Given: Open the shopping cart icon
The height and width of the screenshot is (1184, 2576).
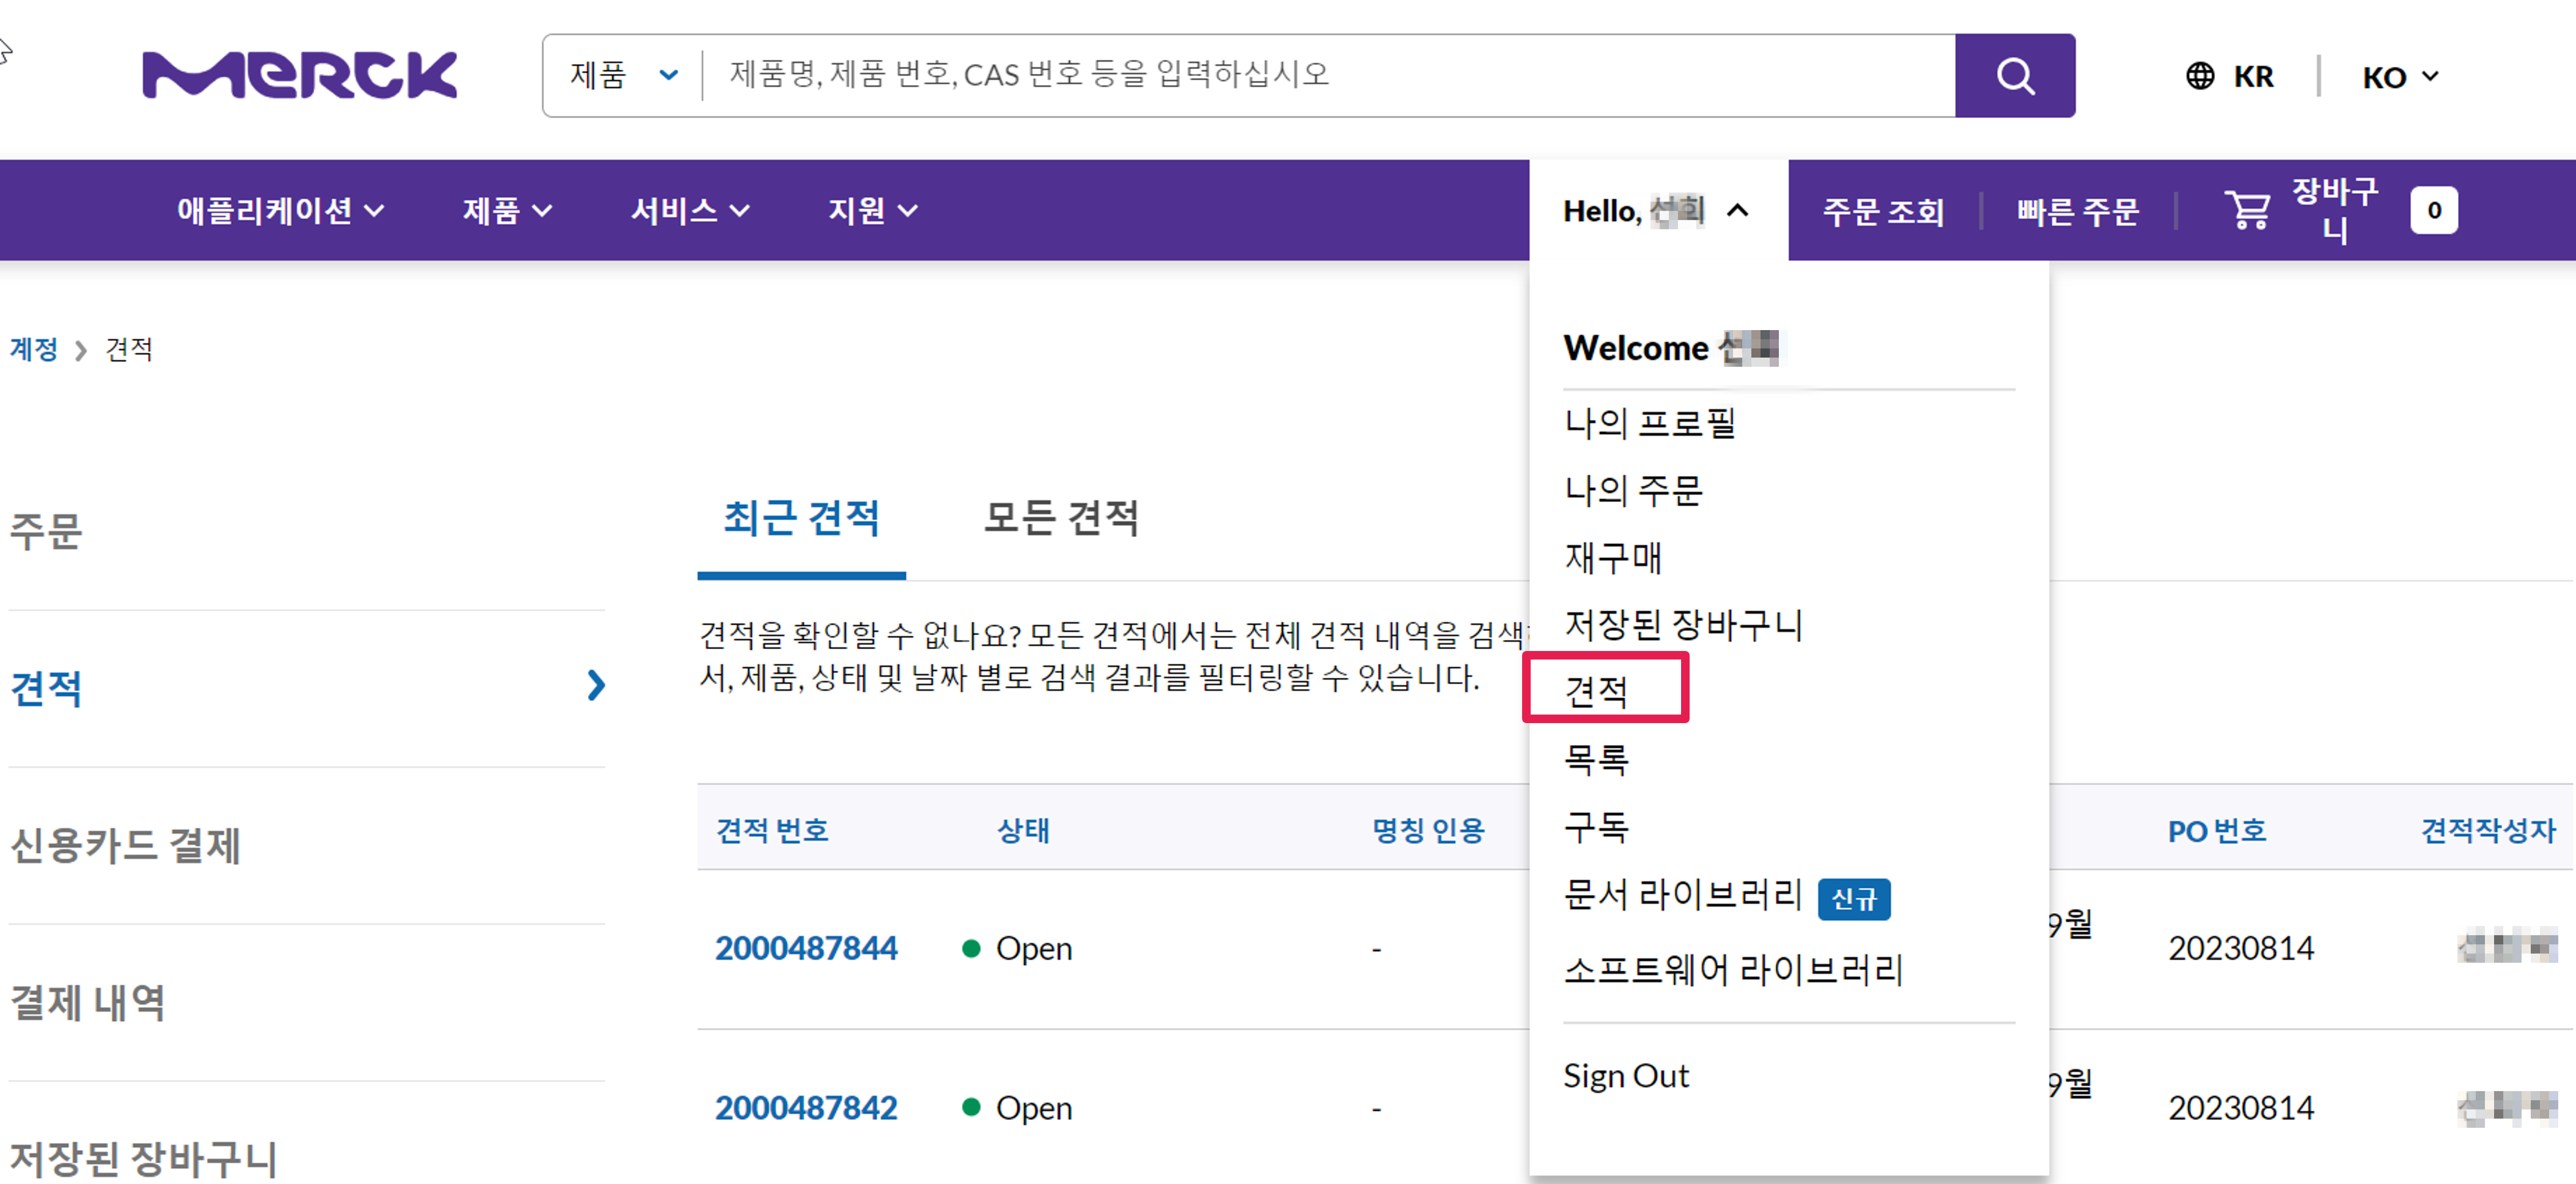Looking at the screenshot, I should [2247, 210].
